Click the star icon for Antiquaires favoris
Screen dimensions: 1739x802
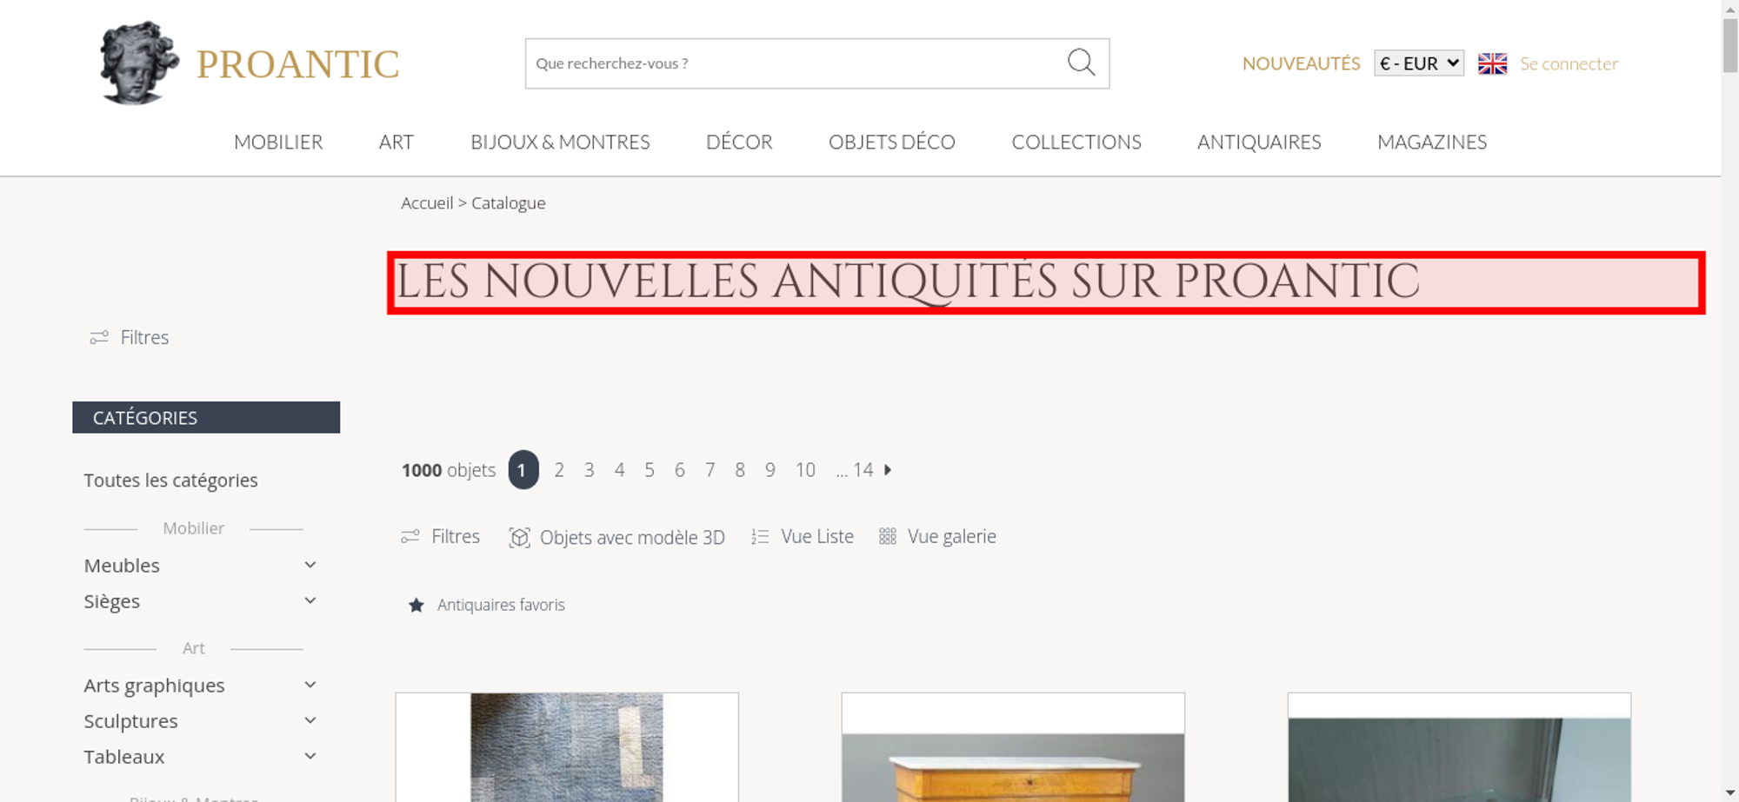(x=416, y=605)
